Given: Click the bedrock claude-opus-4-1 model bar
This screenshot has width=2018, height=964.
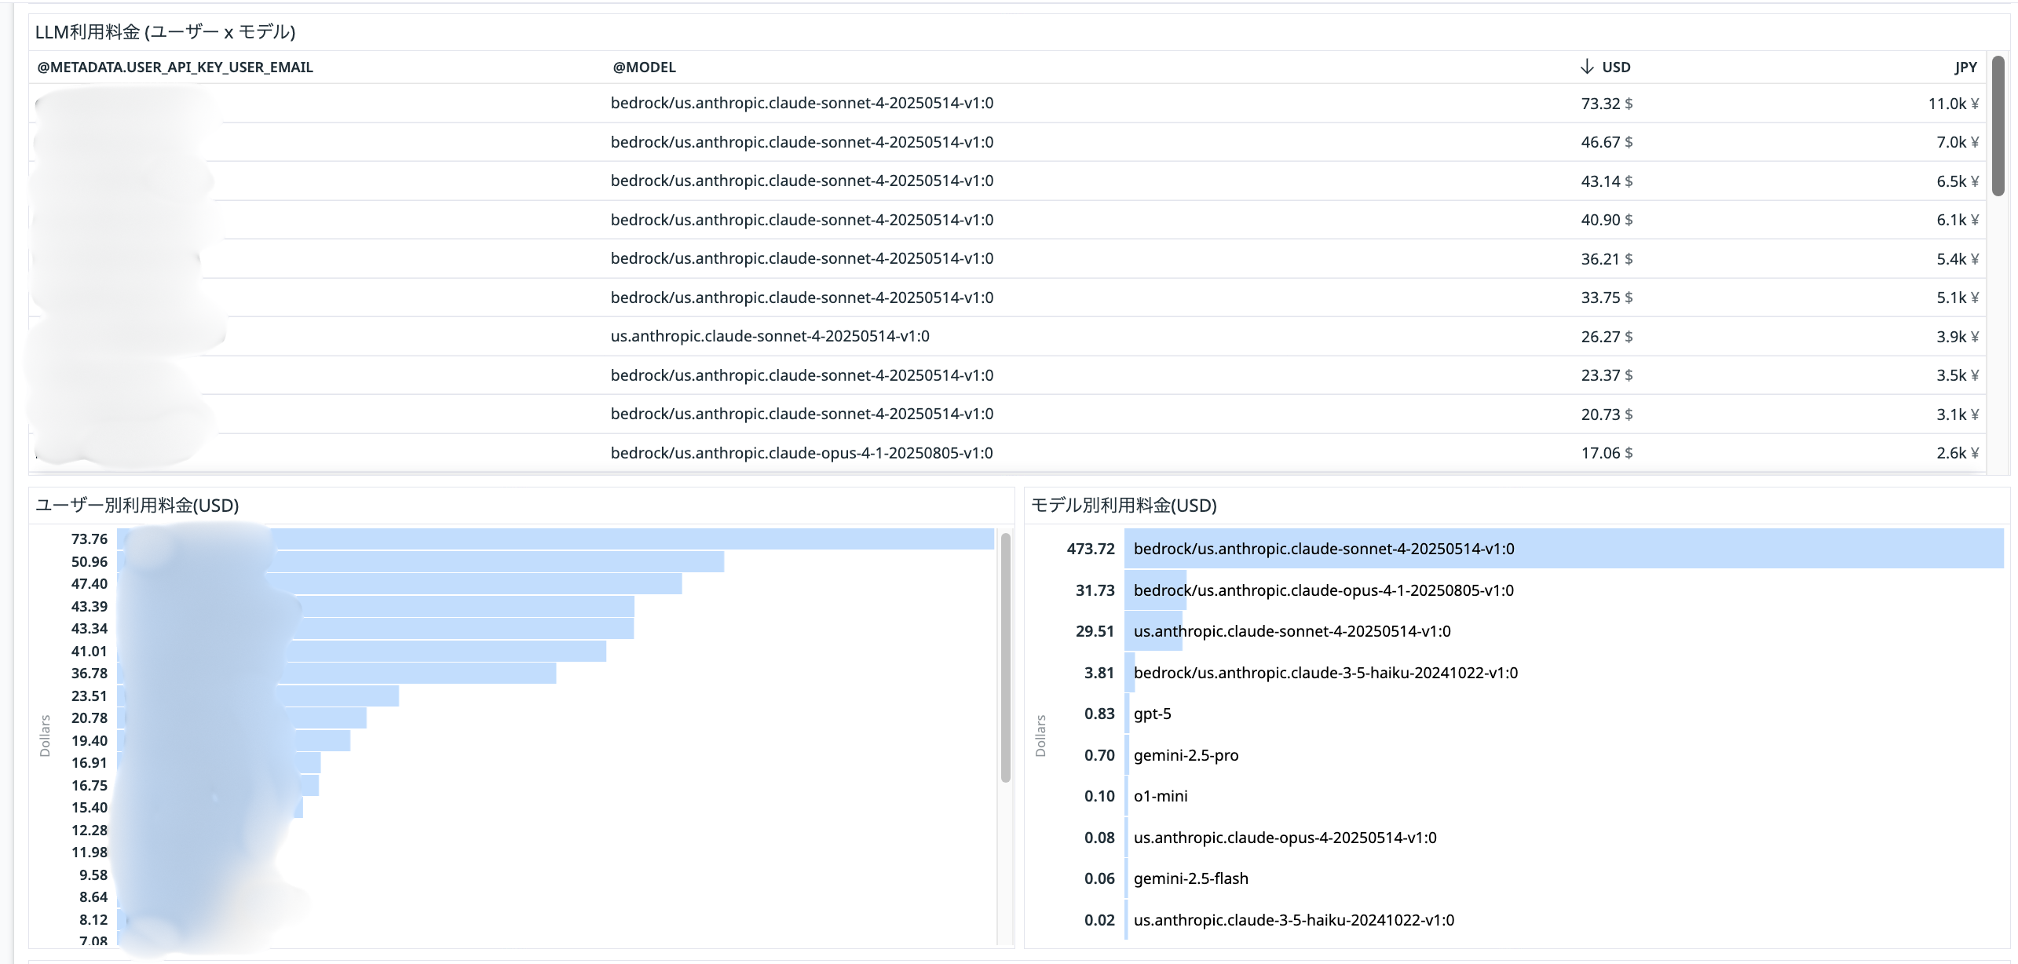Looking at the screenshot, I should coord(1323,590).
